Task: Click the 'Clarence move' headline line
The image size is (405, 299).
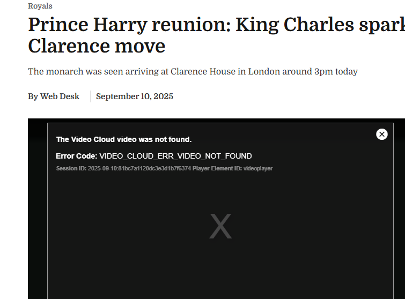Action: coord(97,46)
